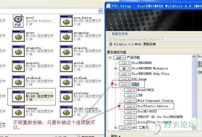The width and height of the screenshot is (202, 137).
Task: Open install dropdown for API 工具包
Action: (125, 128)
